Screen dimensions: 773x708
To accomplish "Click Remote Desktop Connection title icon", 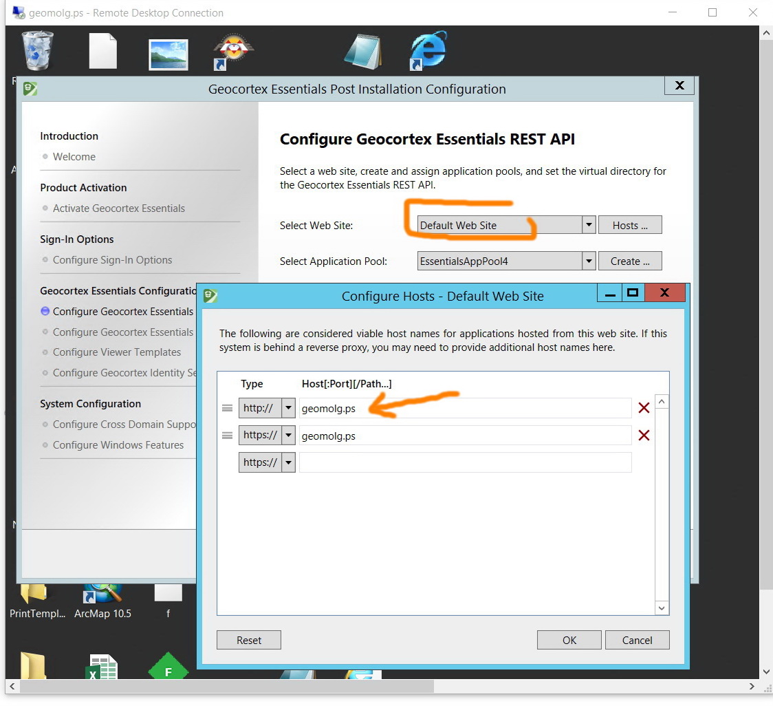I will 19,12.
